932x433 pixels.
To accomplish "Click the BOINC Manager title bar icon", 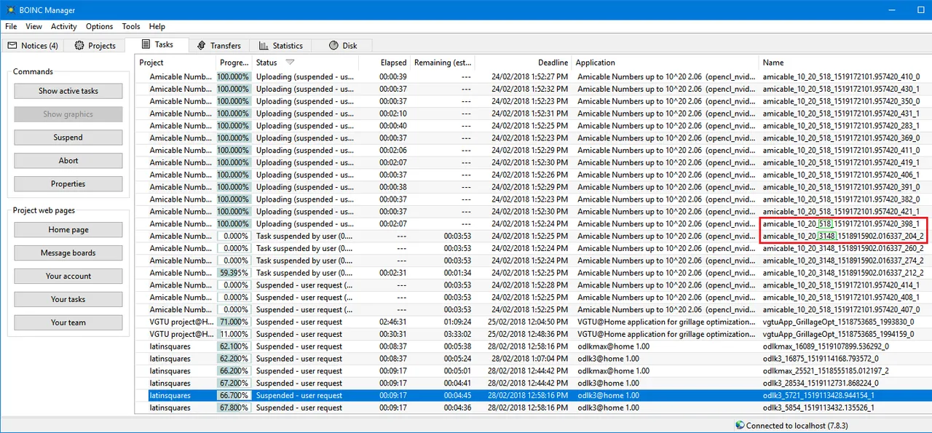I will [x=10, y=10].
